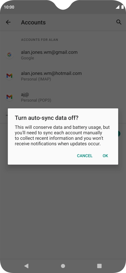Tap the clock showing 10:00

point(9,7)
